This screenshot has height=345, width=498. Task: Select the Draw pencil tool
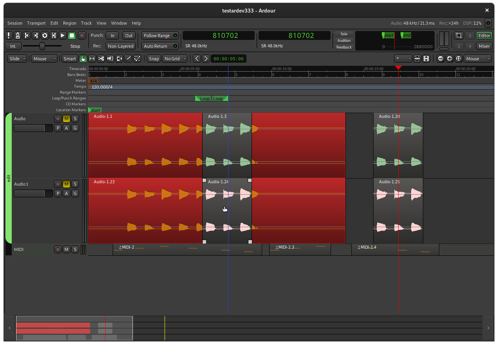[x=128, y=59]
